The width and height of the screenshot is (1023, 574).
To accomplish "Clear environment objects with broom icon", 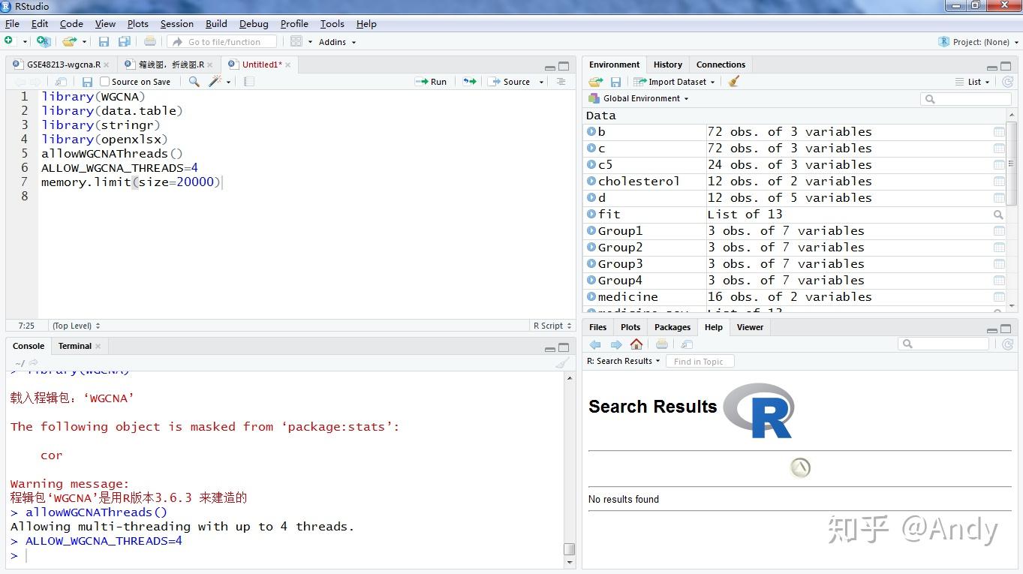I will click(734, 81).
